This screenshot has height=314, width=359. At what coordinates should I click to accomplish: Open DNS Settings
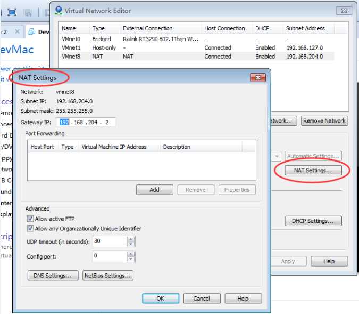tap(53, 276)
